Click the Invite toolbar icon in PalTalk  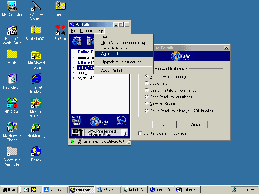tap(90, 40)
